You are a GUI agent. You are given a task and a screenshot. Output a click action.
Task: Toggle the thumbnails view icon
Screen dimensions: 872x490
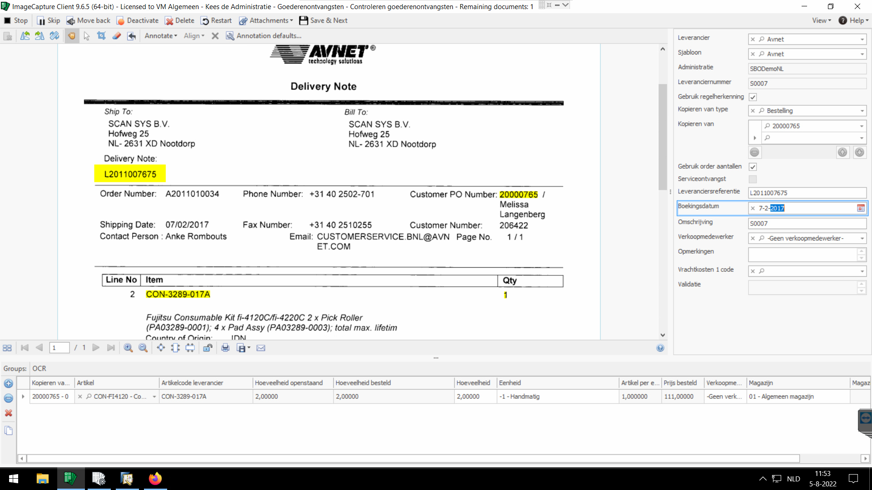click(x=7, y=348)
